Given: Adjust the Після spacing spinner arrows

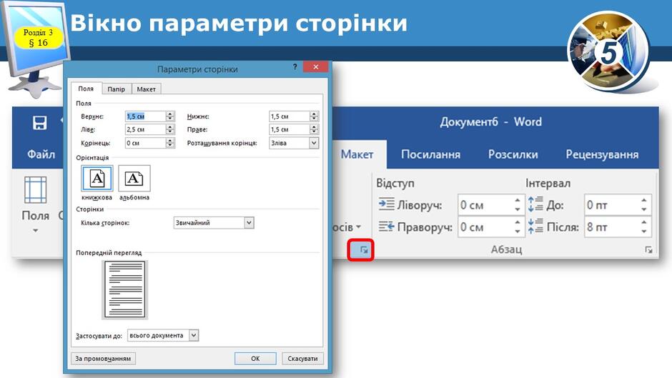Looking at the screenshot, I should 643,227.
